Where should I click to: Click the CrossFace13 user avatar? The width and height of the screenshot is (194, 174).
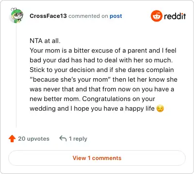16,15
